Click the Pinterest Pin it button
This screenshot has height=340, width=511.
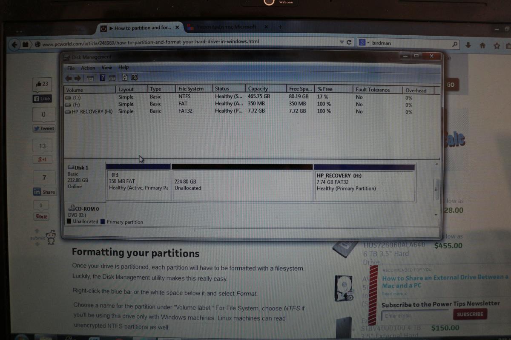(x=41, y=217)
